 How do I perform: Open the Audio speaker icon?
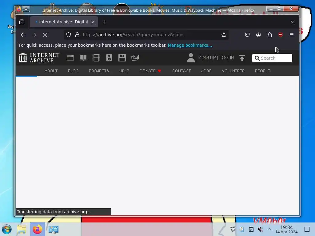109,58
